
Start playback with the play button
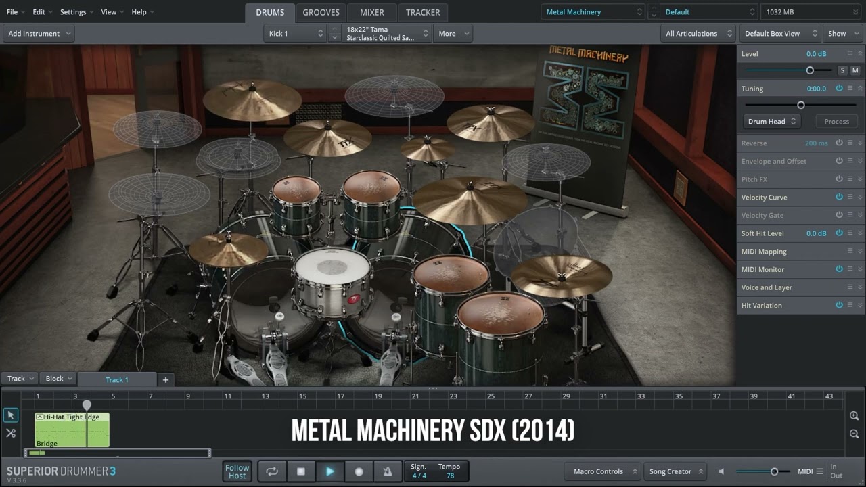330,471
